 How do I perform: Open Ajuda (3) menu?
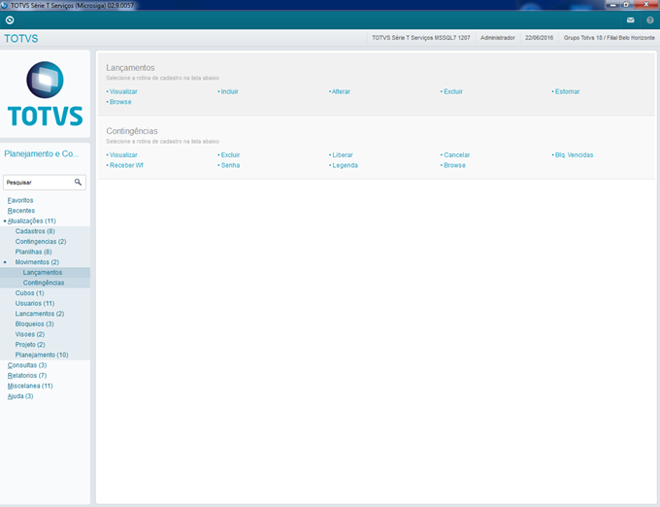(x=20, y=396)
